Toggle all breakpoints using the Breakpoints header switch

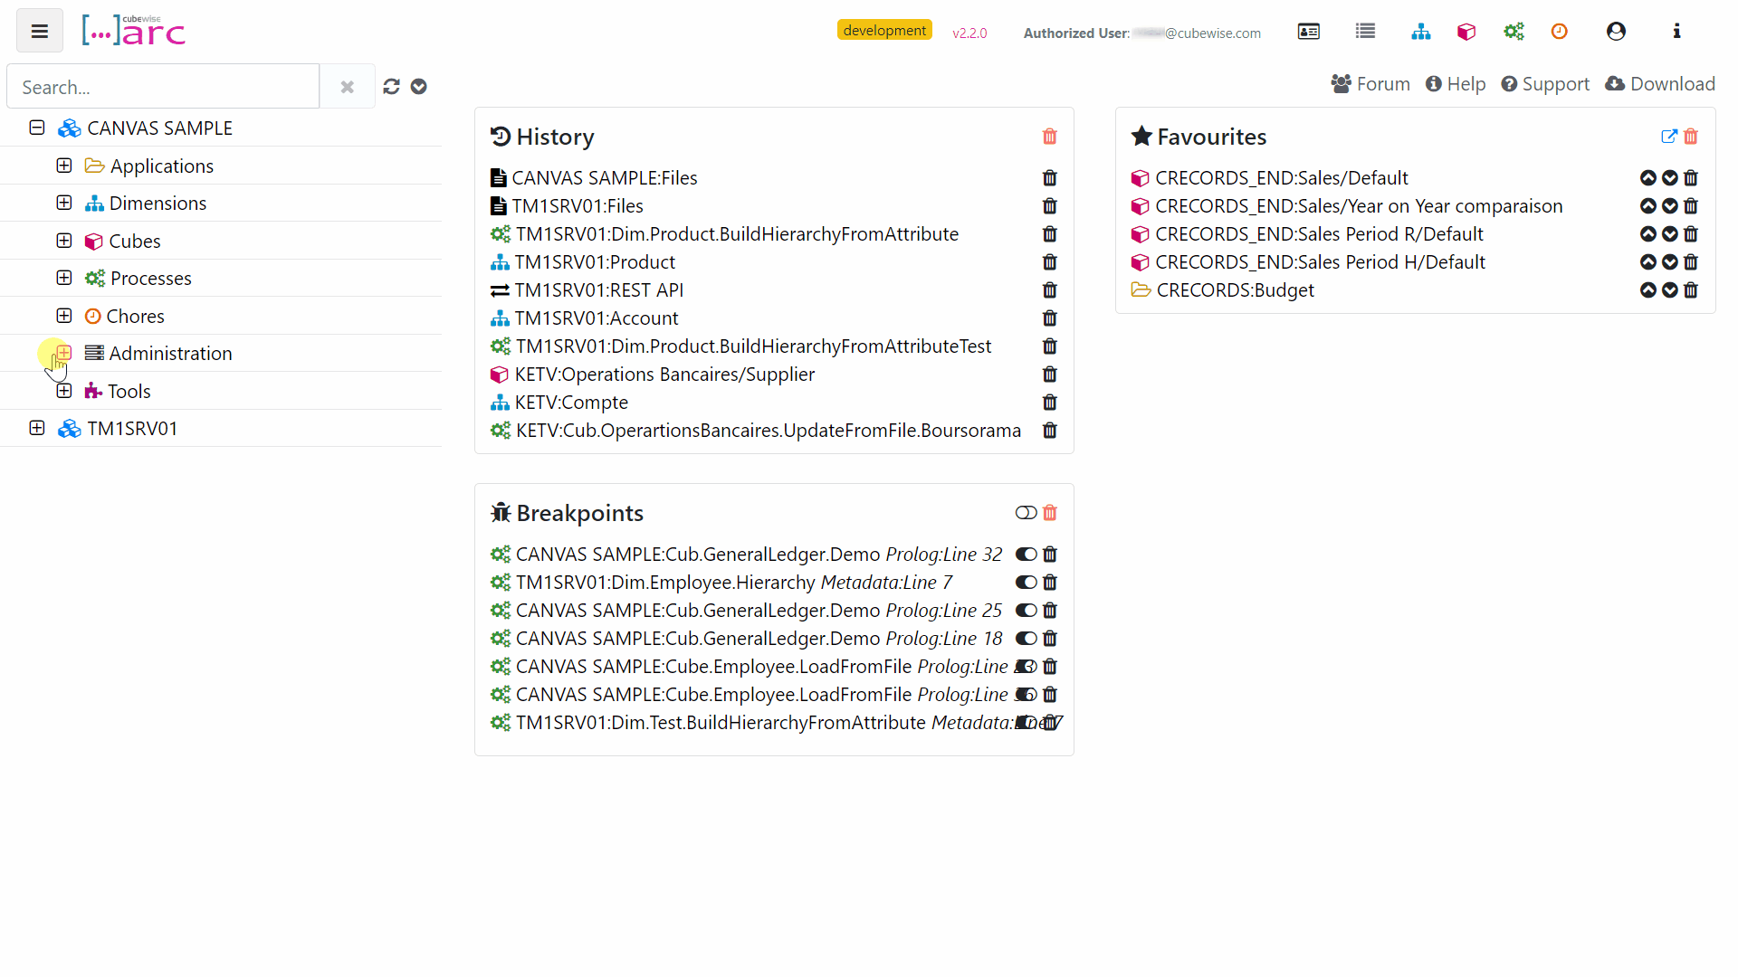tap(1025, 512)
